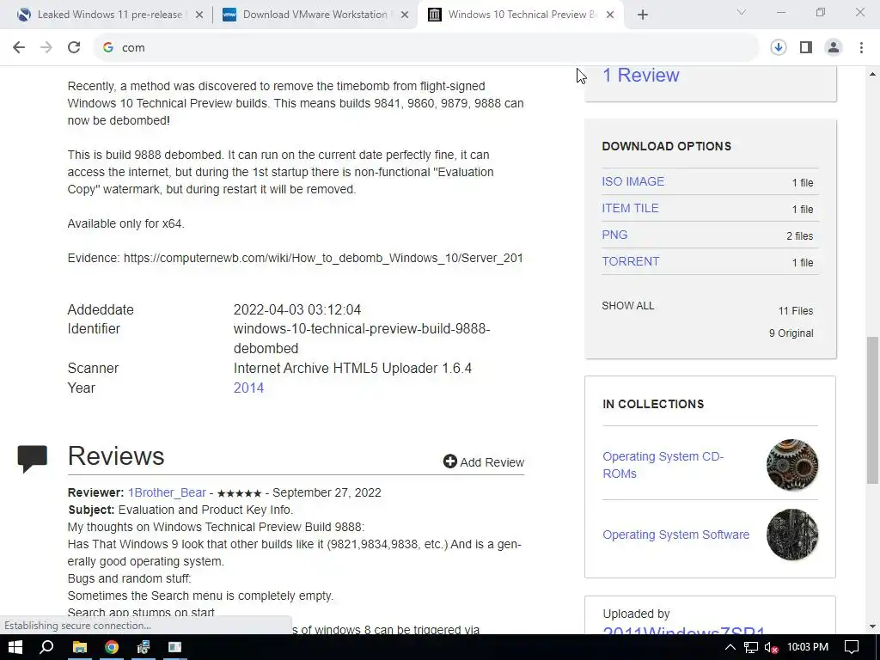This screenshot has height=660, width=880.
Task: Open the Chrome downloads icon
Action: pyautogui.click(x=779, y=48)
